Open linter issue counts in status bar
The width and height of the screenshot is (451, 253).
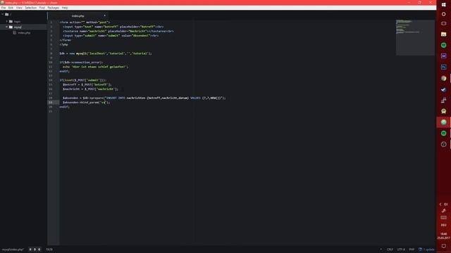(35, 249)
